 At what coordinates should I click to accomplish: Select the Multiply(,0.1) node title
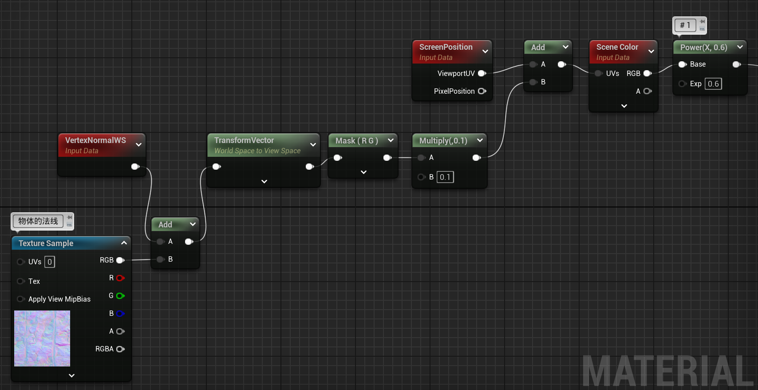pyautogui.click(x=443, y=141)
